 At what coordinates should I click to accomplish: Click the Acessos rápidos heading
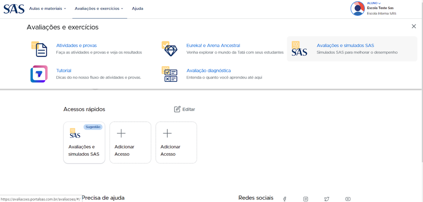coord(84,109)
